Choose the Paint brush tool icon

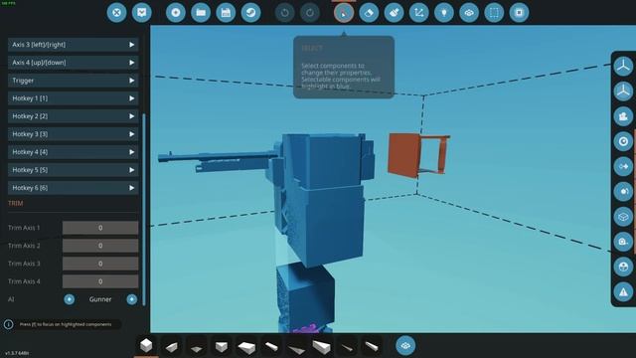click(394, 13)
